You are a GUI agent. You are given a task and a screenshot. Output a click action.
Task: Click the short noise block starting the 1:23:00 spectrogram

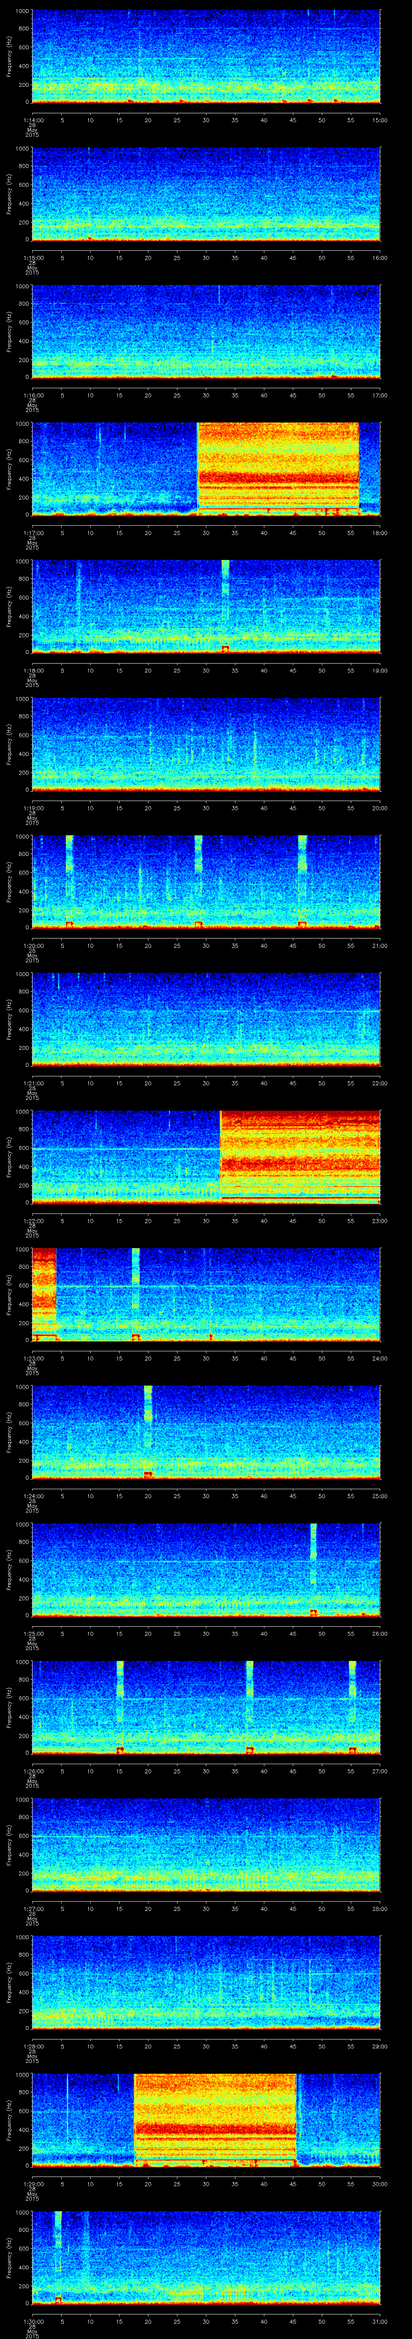click(x=43, y=1294)
